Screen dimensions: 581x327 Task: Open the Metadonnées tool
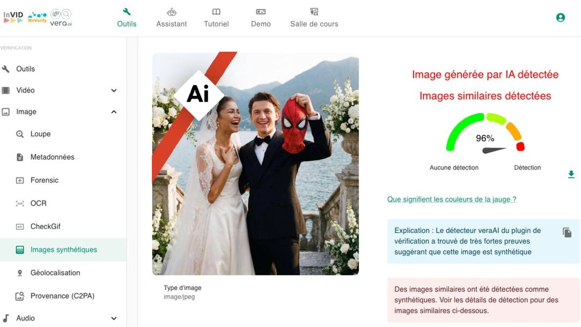tap(52, 157)
